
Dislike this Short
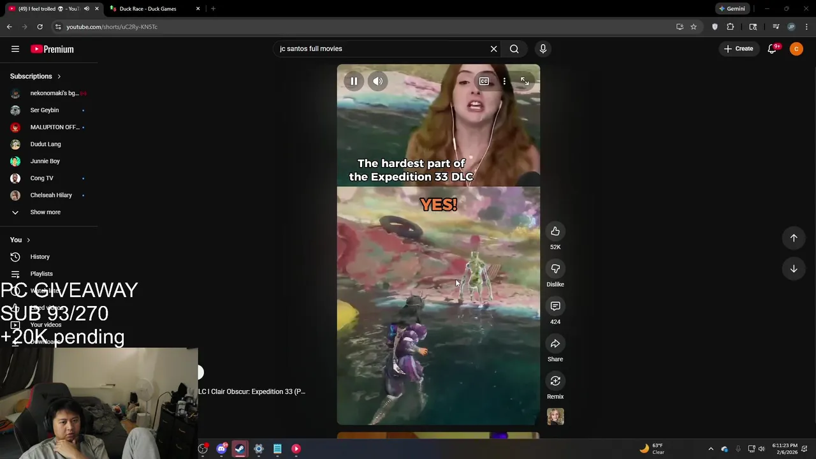(555, 269)
